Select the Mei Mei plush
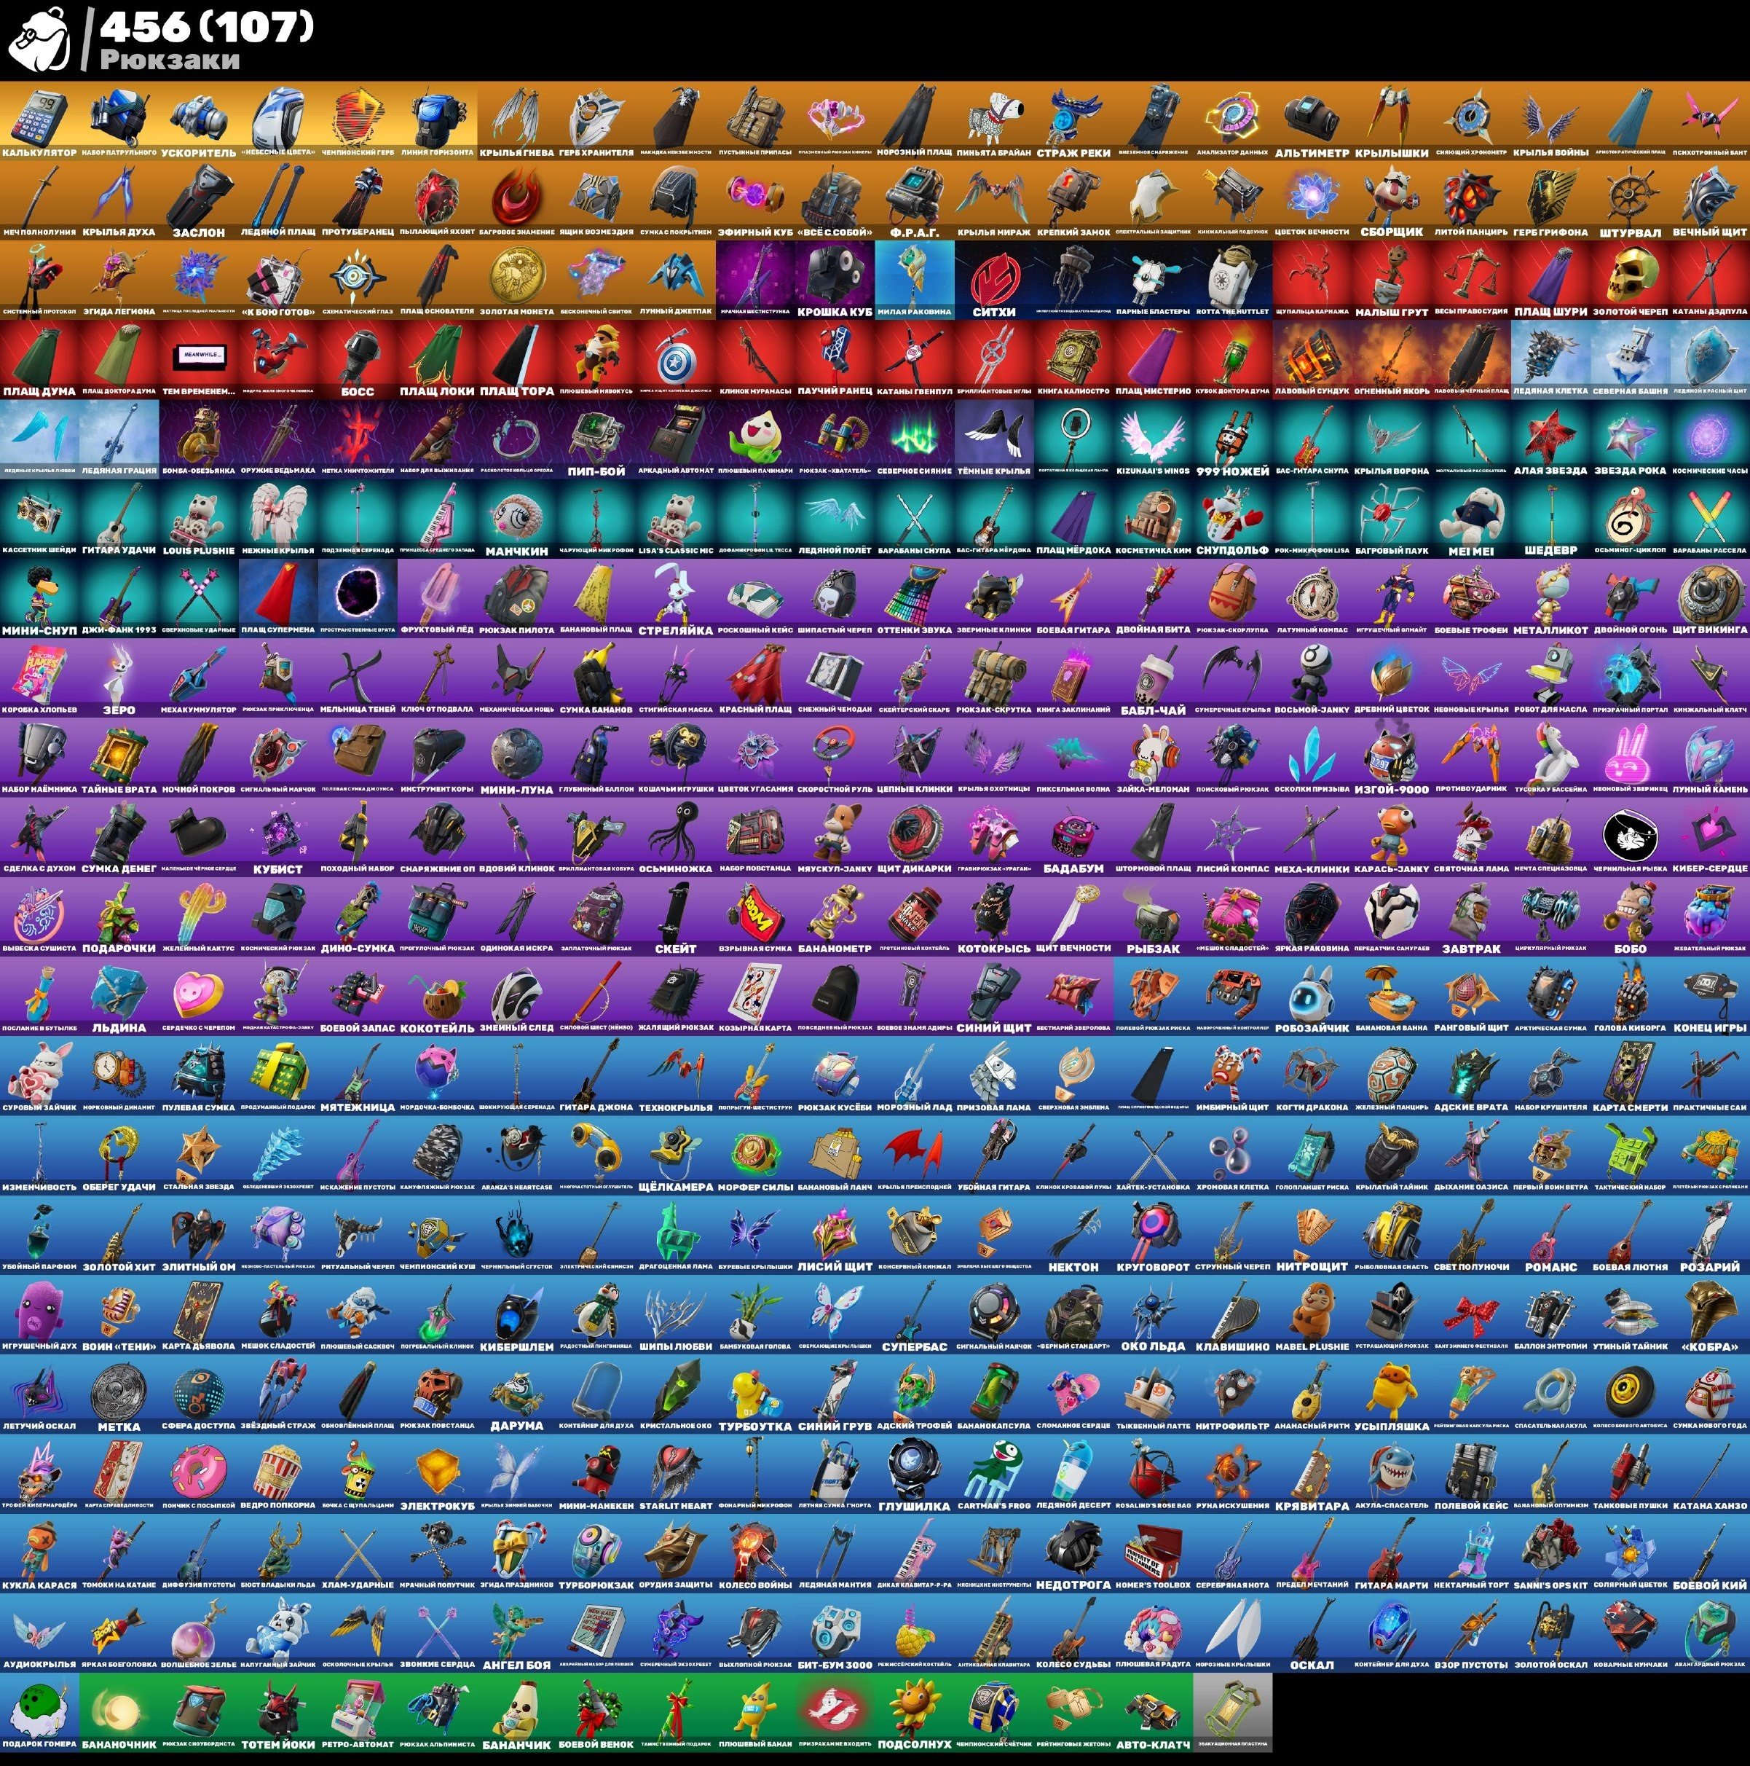Viewport: 1750px width, 1766px height. 1470,518
